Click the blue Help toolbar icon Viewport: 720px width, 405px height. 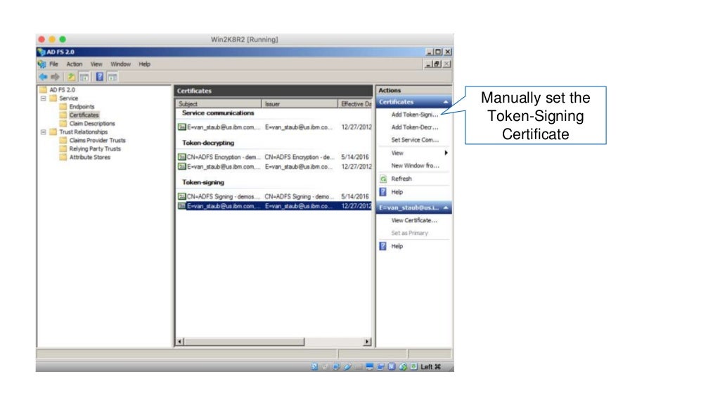pyautogui.click(x=100, y=76)
